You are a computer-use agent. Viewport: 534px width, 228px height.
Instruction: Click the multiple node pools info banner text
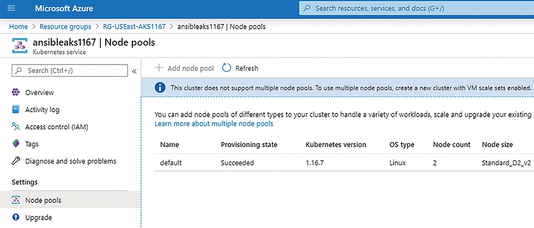pyautogui.click(x=351, y=88)
